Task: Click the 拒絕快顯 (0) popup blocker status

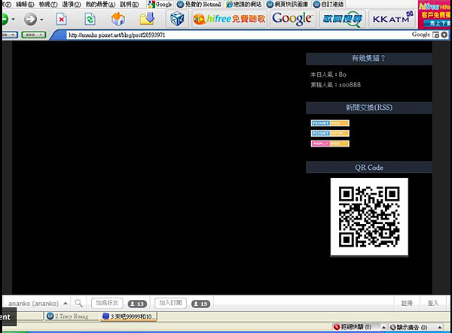Action: [353, 327]
